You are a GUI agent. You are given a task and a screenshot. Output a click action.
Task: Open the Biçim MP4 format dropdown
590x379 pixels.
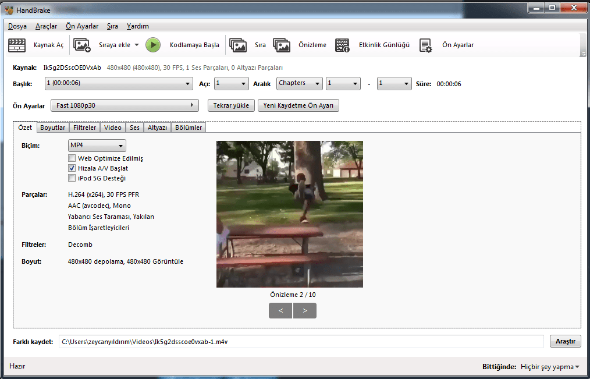[97, 146]
